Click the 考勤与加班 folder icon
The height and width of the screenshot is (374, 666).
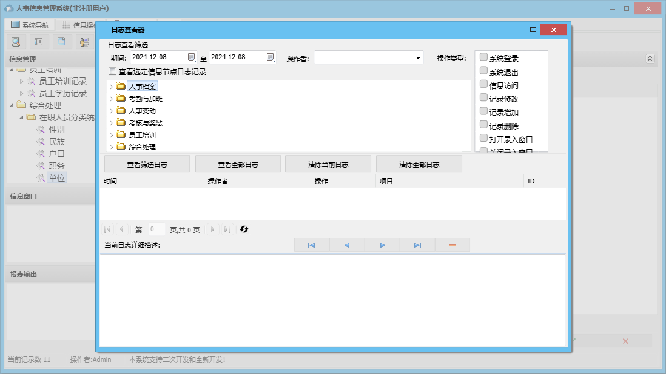coord(121,98)
